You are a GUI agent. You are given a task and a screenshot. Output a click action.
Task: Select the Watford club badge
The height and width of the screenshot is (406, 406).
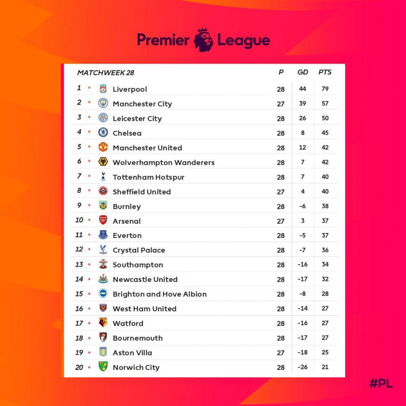tap(103, 323)
